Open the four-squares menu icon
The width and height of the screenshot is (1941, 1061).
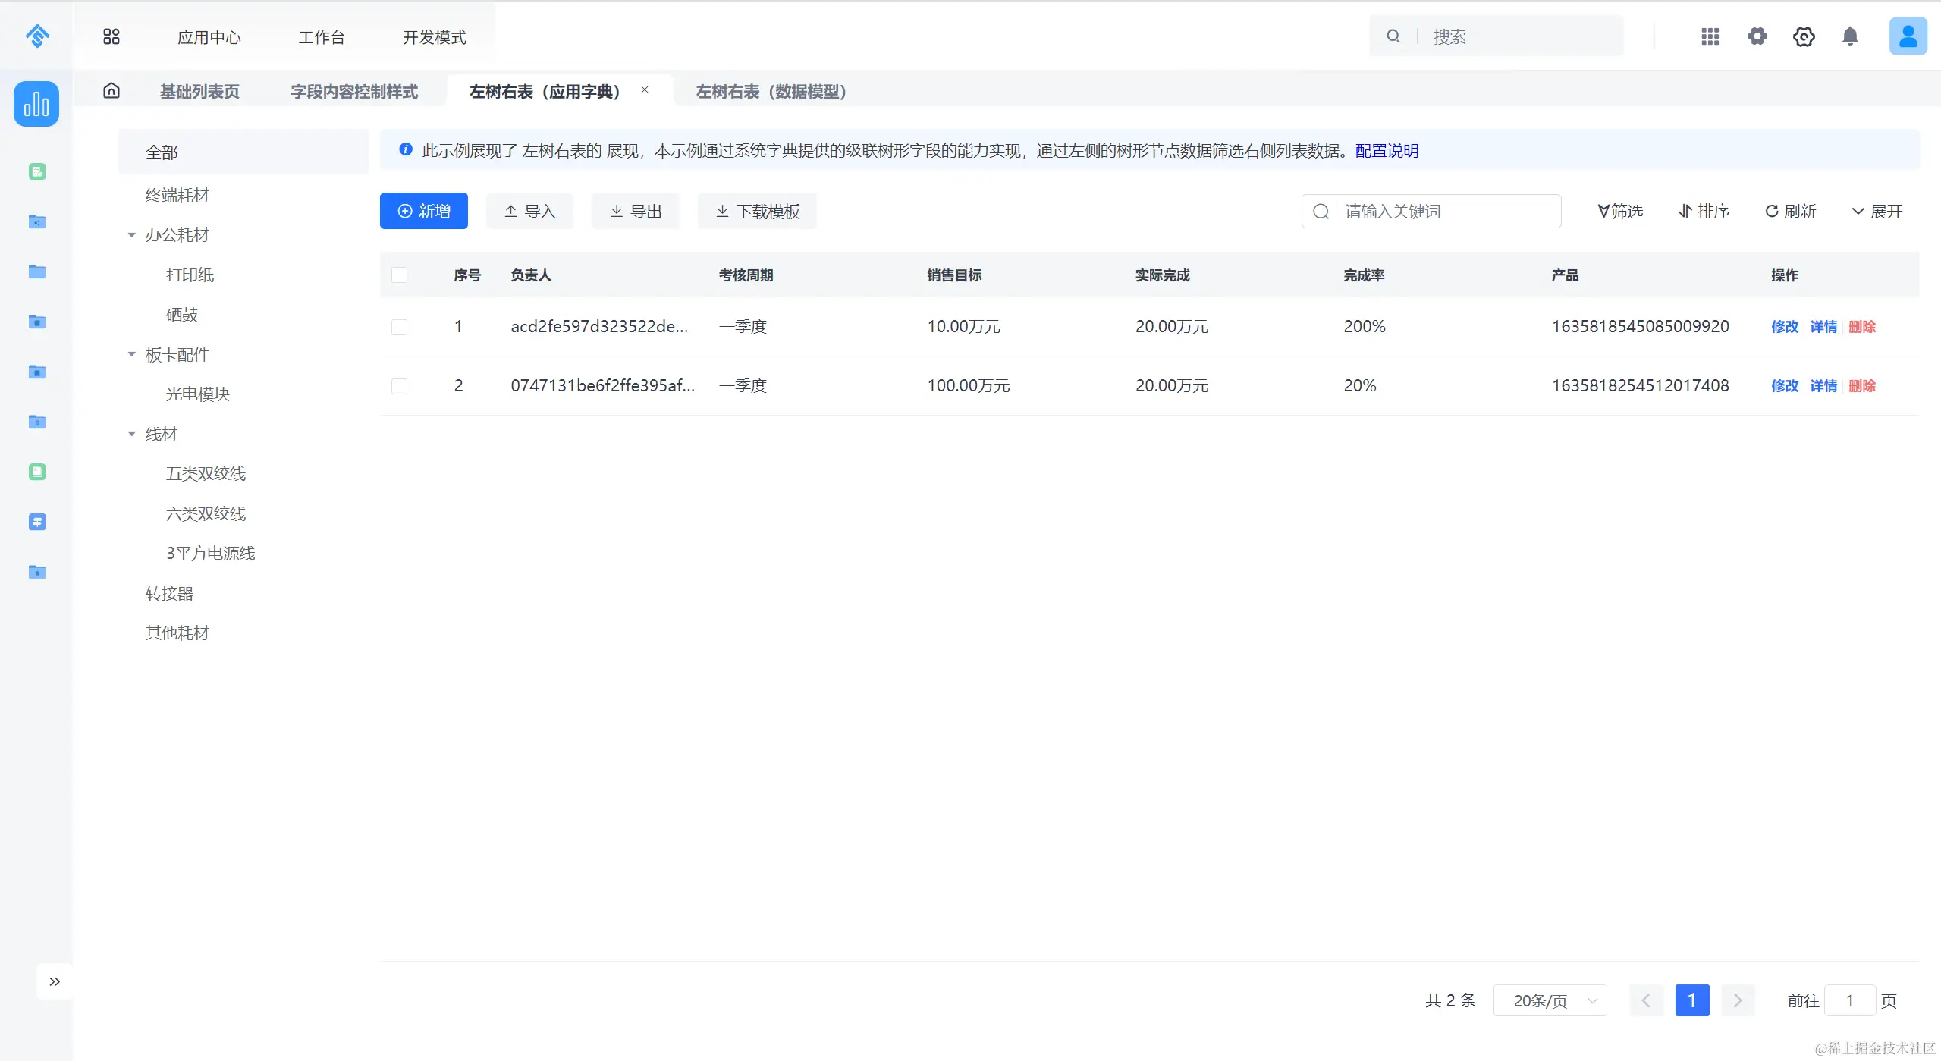point(111,36)
